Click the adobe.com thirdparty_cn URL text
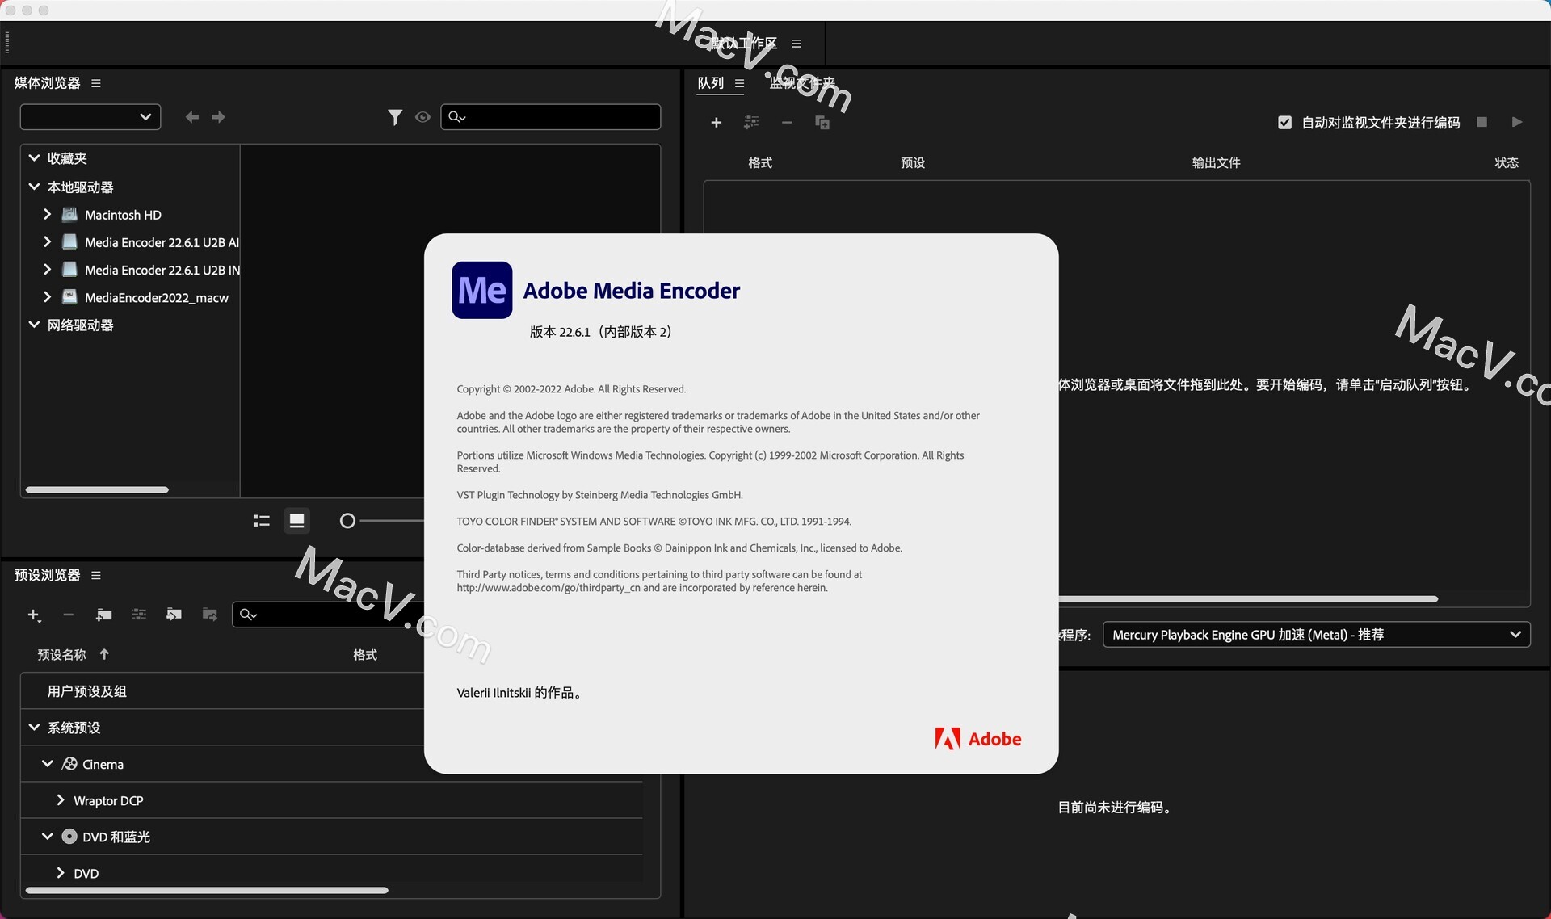 point(549,588)
